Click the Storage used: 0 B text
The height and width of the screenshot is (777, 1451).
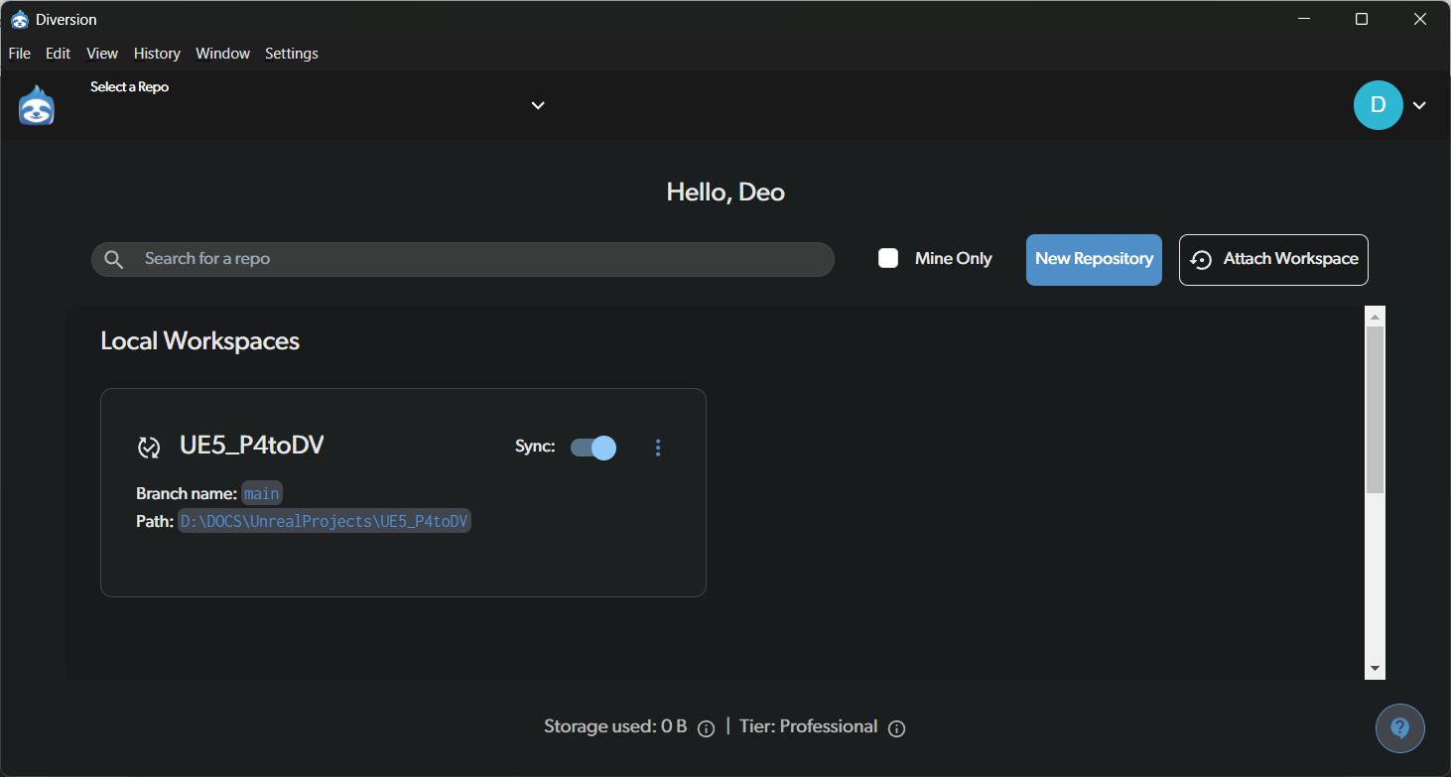pyautogui.click(x=615, y=726)
